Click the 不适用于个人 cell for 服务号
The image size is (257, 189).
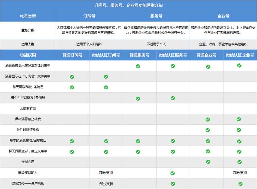[x=156, y=44]
